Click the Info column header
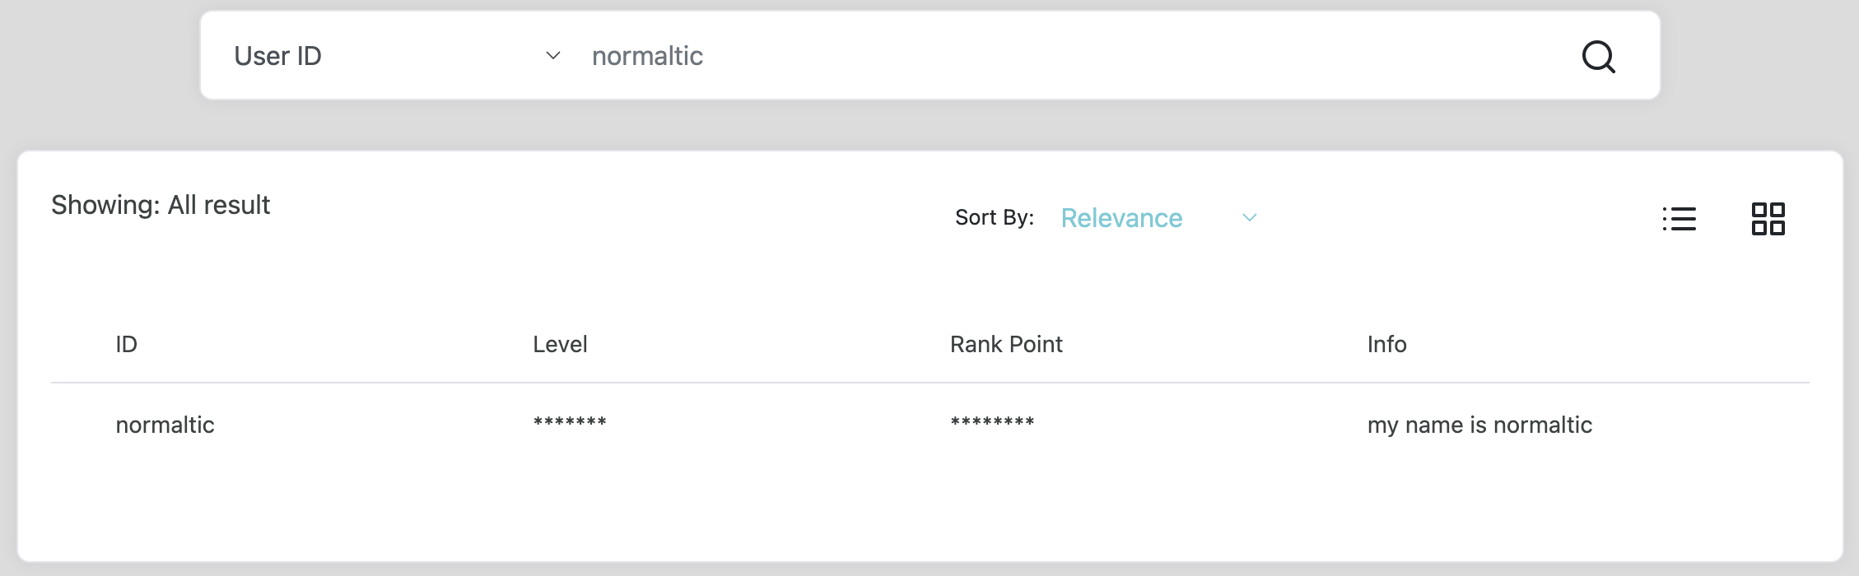 [x=1386, y=344]
